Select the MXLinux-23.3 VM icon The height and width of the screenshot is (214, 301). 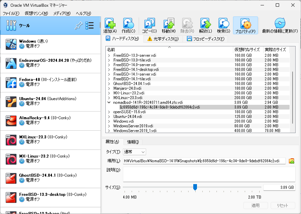tap(11, 140)
